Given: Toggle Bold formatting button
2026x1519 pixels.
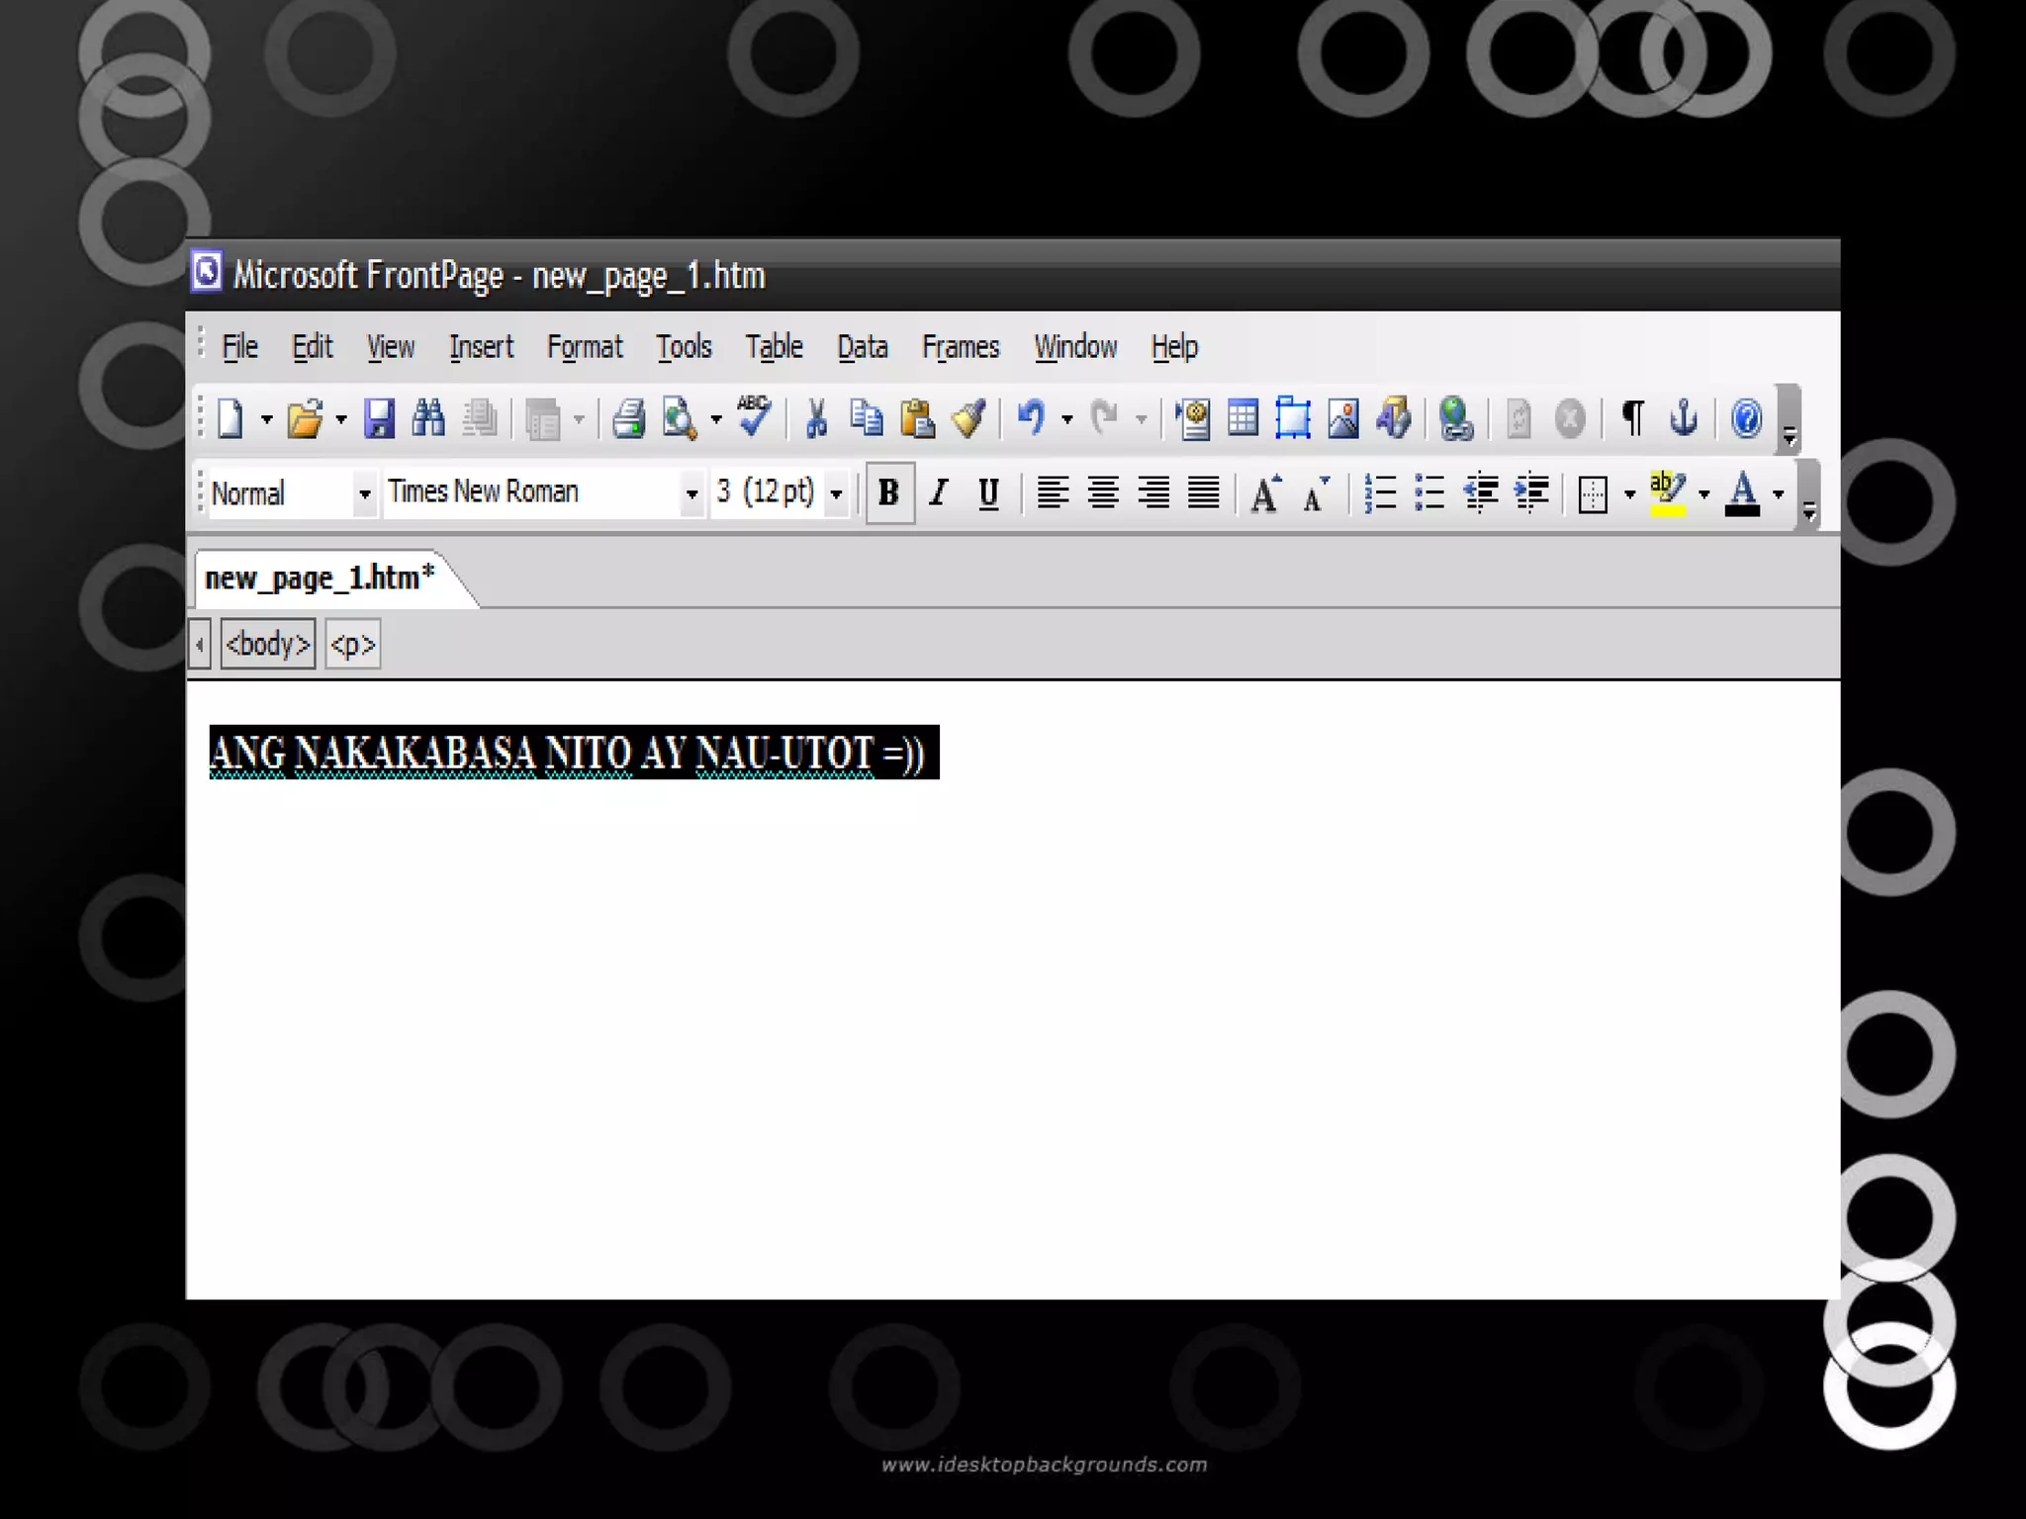Looking at the screenshot, I should click(x=888, y=492).
